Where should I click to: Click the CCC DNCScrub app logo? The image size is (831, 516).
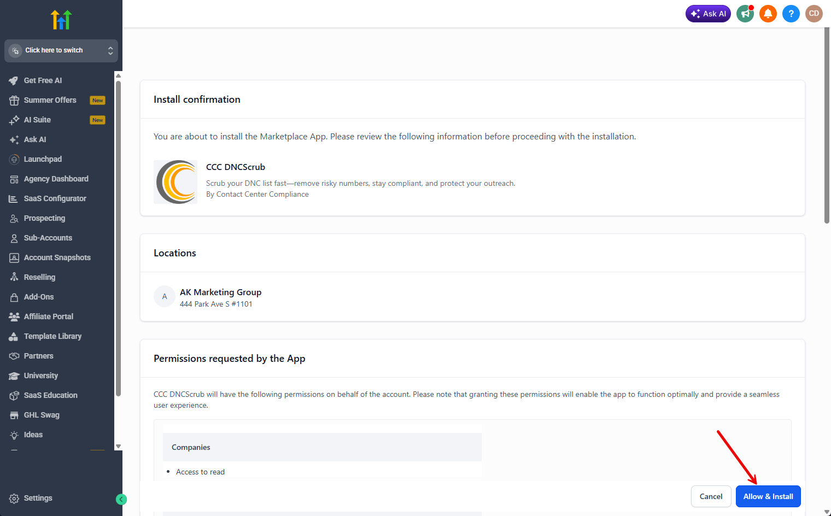click(x=175, y=182)
